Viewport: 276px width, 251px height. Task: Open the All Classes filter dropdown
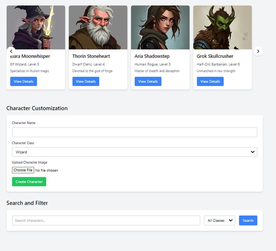(219, 220)
